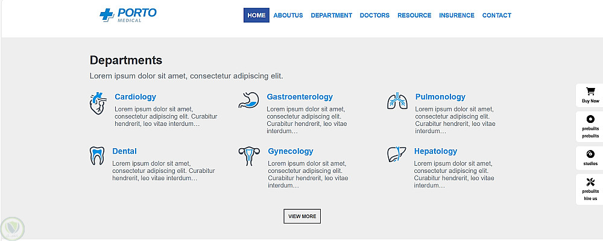Click the Gynecology uterus icon

[247, 156]
